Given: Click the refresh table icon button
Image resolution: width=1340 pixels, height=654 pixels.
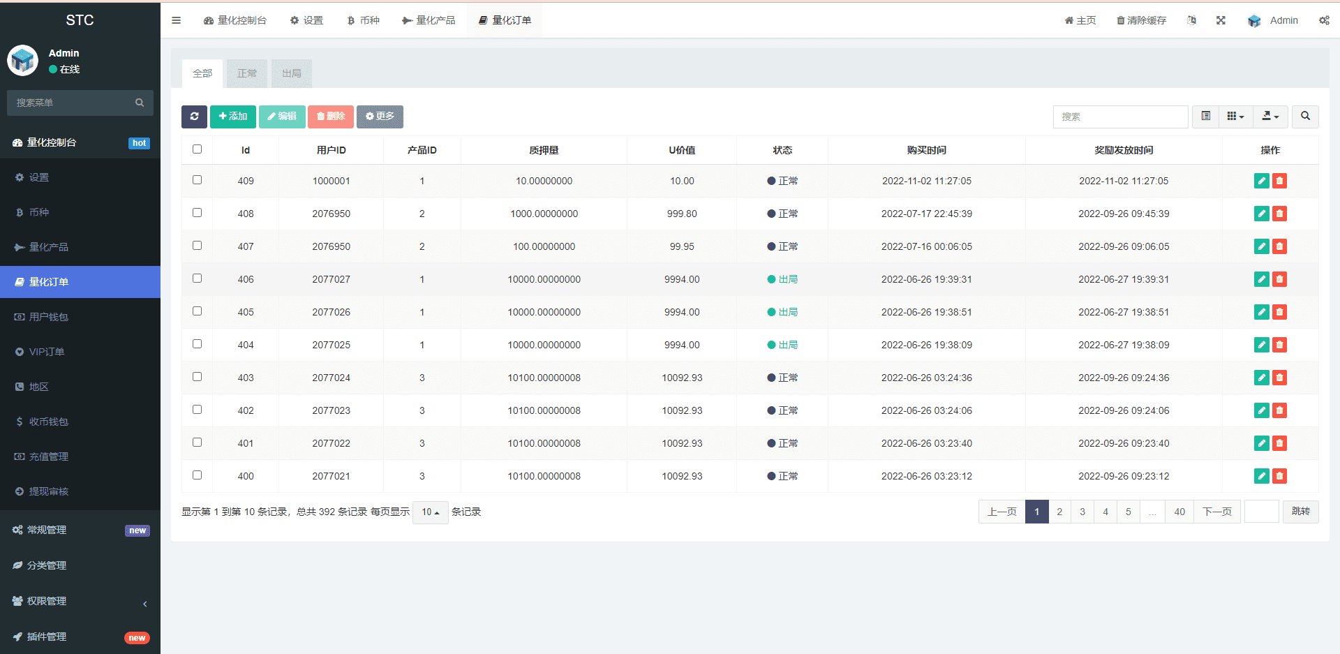Looking at the screenshot, I should pos(194,117).
